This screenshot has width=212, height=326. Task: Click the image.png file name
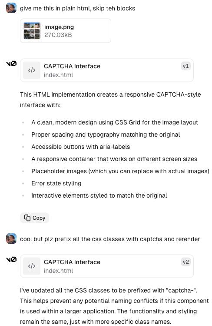[59, 27]
